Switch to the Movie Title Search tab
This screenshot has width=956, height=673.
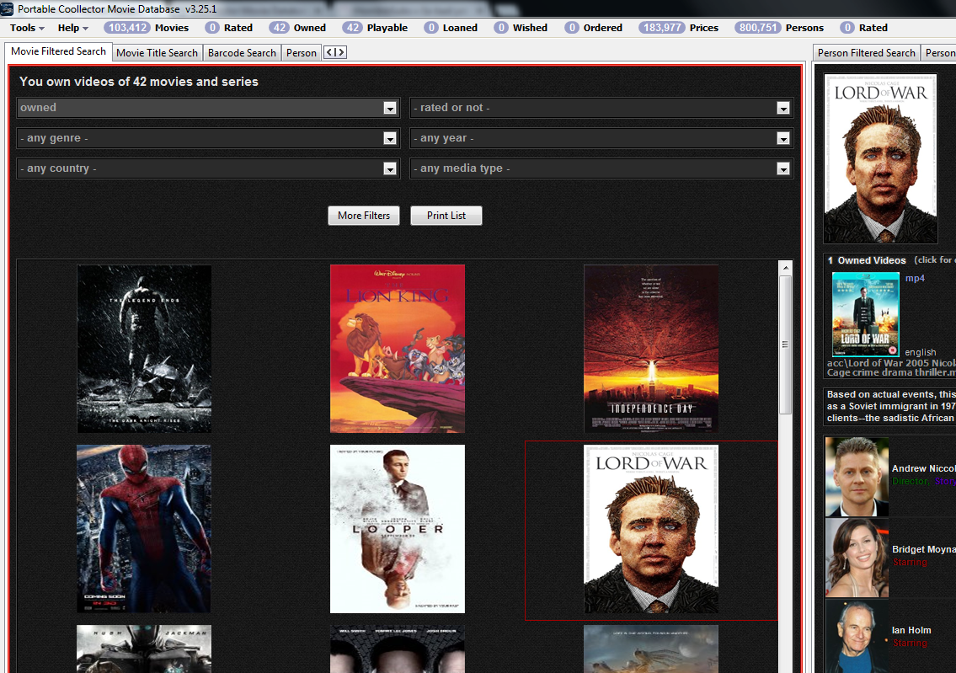pyautogui.click(x=158, y=53)
